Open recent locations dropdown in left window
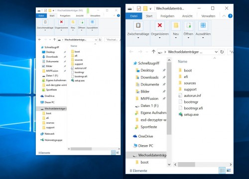The width and height of the screenshot is (249, 179). [x=50, y=40]
